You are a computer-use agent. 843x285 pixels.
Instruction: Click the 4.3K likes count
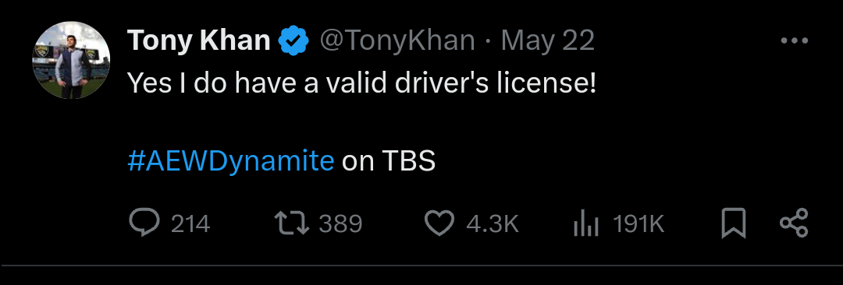coord(493,223)
